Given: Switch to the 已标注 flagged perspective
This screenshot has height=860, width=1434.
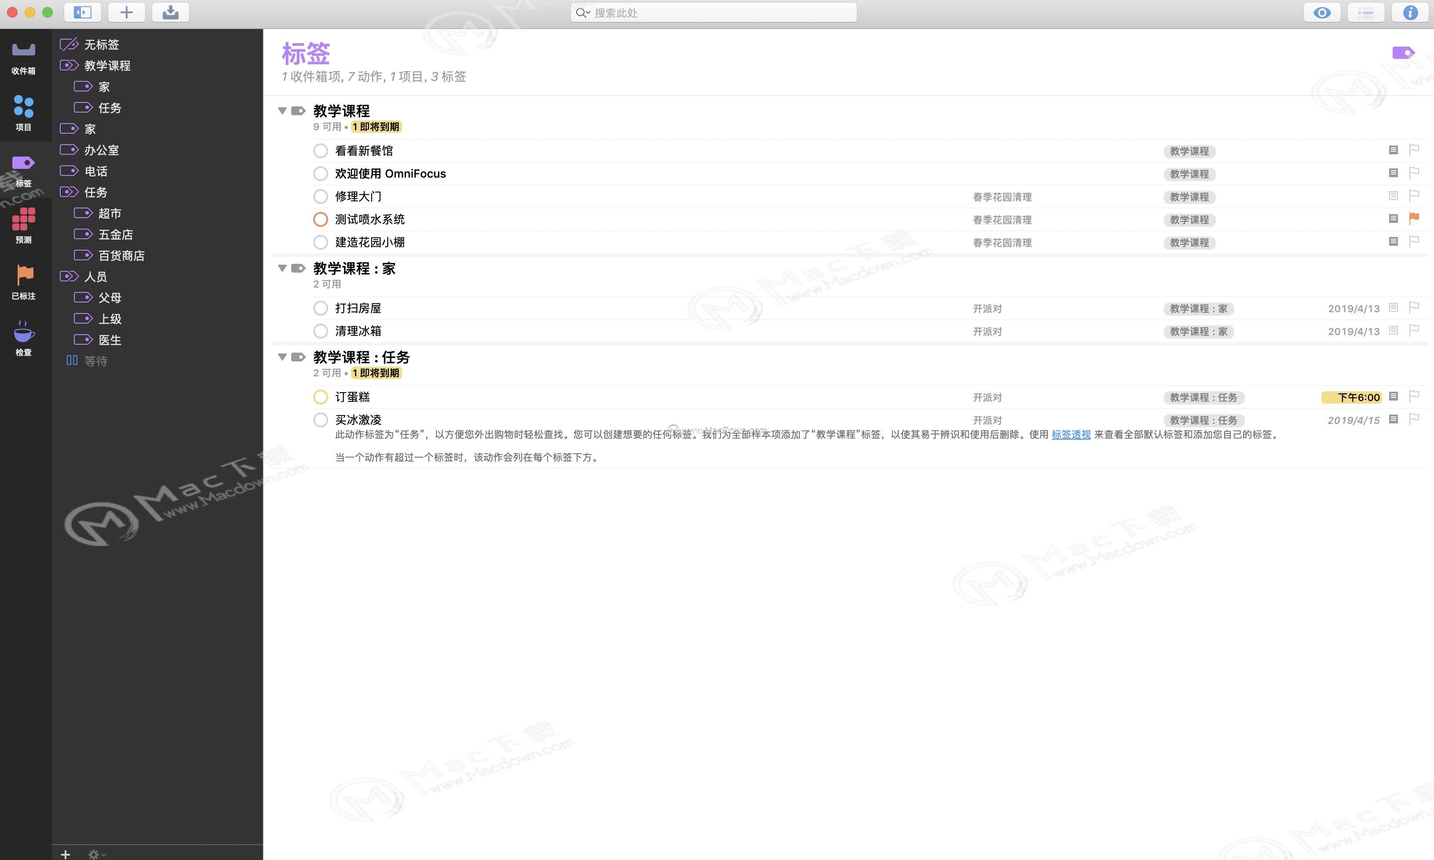Looking at the screenshot, I should click(23, 283).
